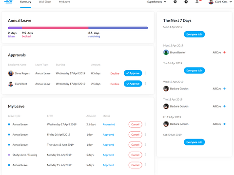Image resolution: width=234 pixels, height=175 pixels.
Task: Click the blue dot on the Wed 17 Apr row
Action: (x=224, y=88)
